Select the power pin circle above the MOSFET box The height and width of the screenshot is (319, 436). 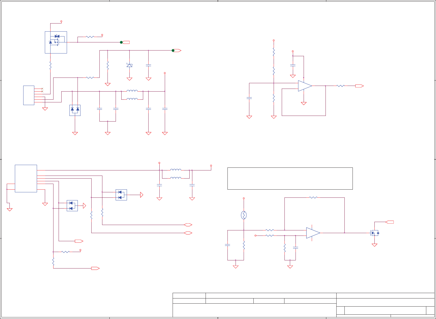(x=61, y=21)
